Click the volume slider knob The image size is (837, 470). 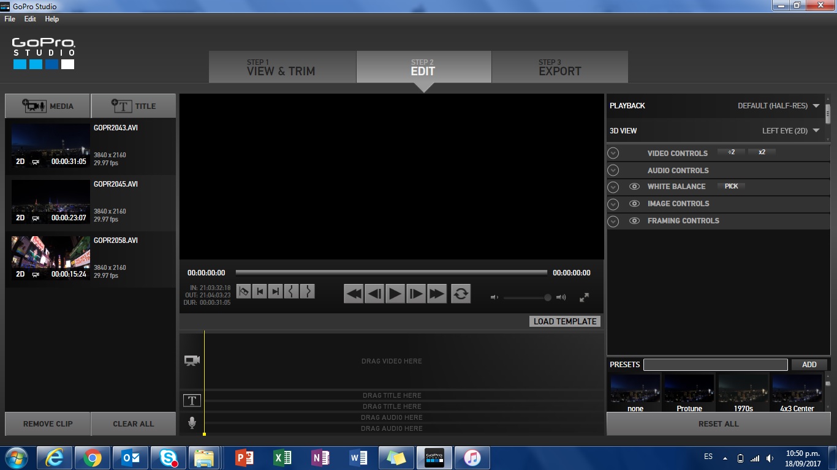coord(547,297)
